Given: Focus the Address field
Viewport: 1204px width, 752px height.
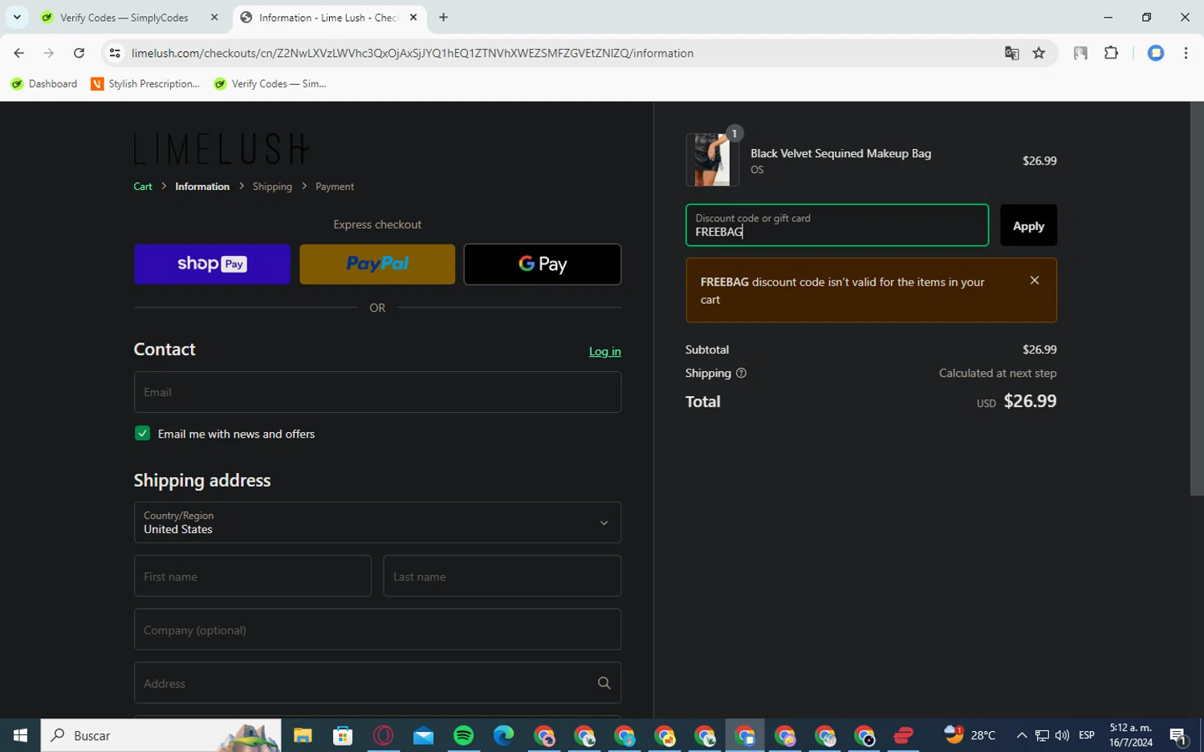Looking at the screenshot, I should point(377,683).
